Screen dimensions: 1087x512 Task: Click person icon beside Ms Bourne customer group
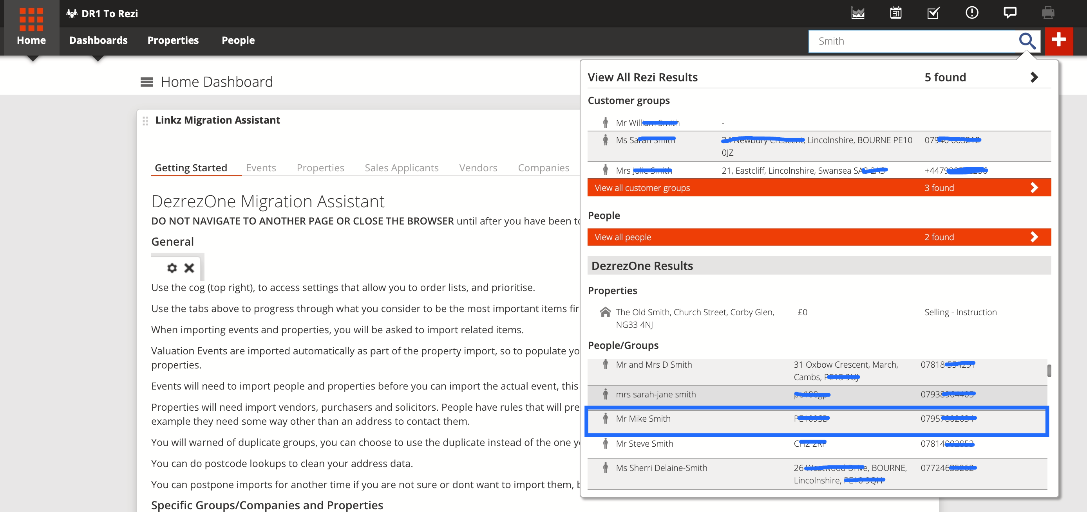(x=605, y=140)
